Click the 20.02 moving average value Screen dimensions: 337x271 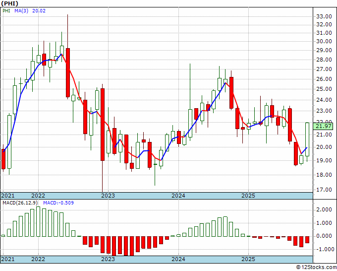pyautogui.click(x=39, y=10)
